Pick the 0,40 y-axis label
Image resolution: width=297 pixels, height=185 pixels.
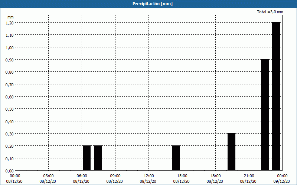coord(10,122)
